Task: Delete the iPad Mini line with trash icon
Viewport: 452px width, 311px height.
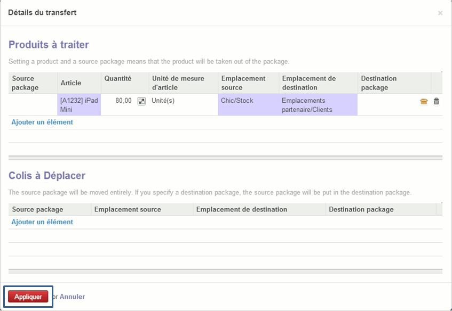Action: click(x=437, y=101)
